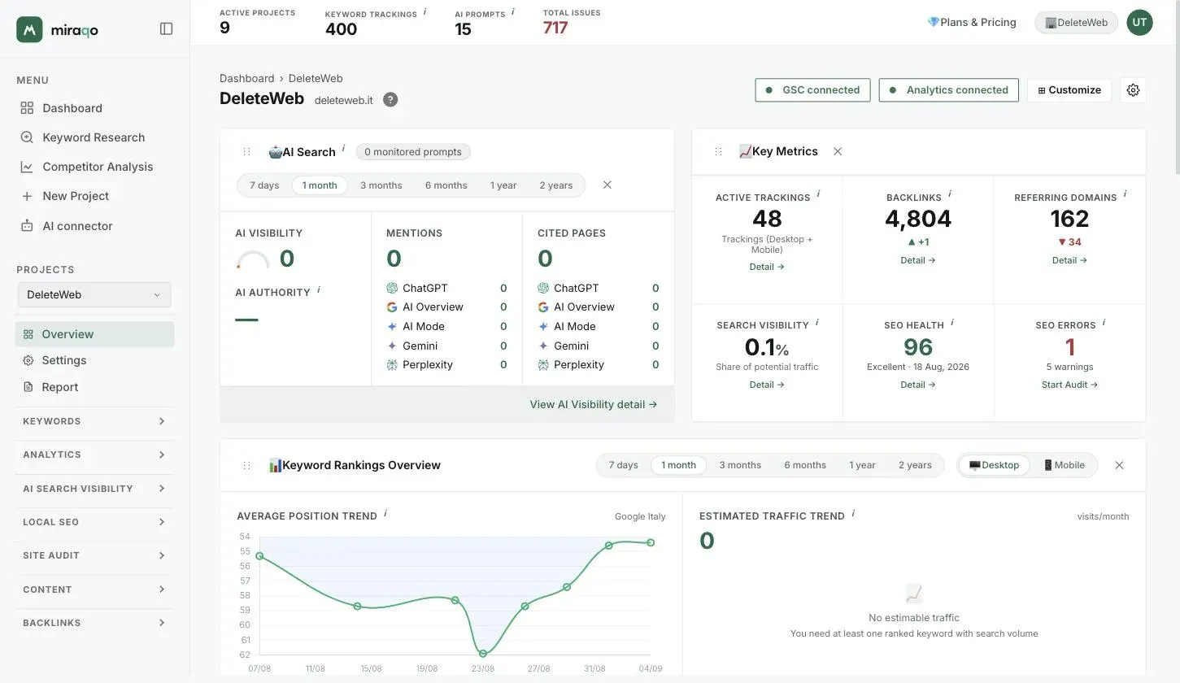The image size is (1180, 683).
Task: Click the info icon next to AI Search title
Action: [343, 148]
